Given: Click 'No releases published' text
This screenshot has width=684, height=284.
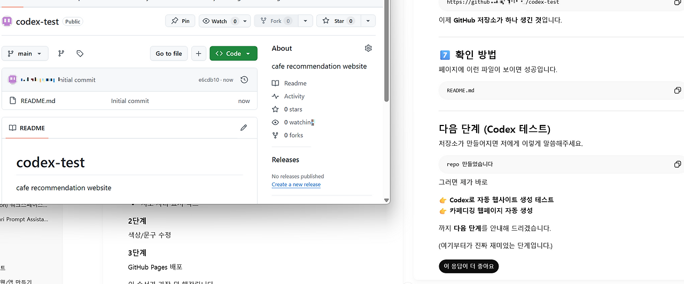Looking at the screenshot, I should [298, 176].
